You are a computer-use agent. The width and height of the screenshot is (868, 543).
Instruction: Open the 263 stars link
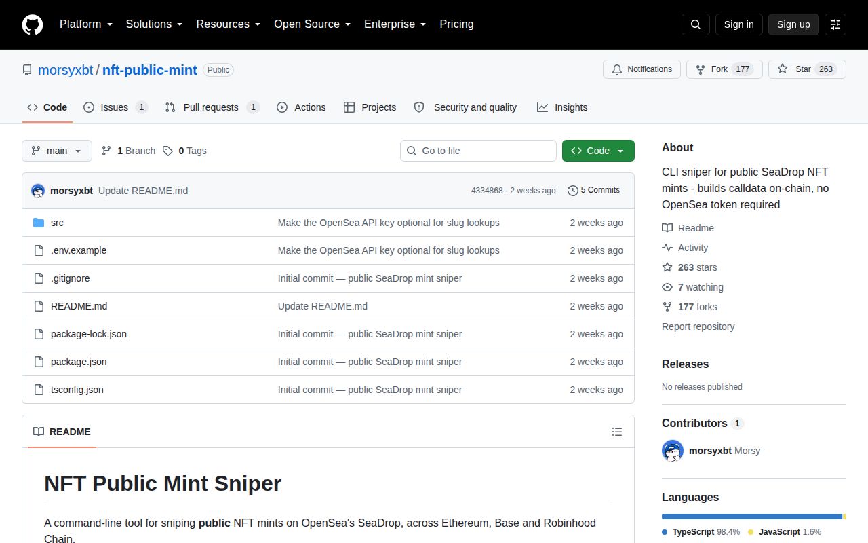(x=690, y=267)
